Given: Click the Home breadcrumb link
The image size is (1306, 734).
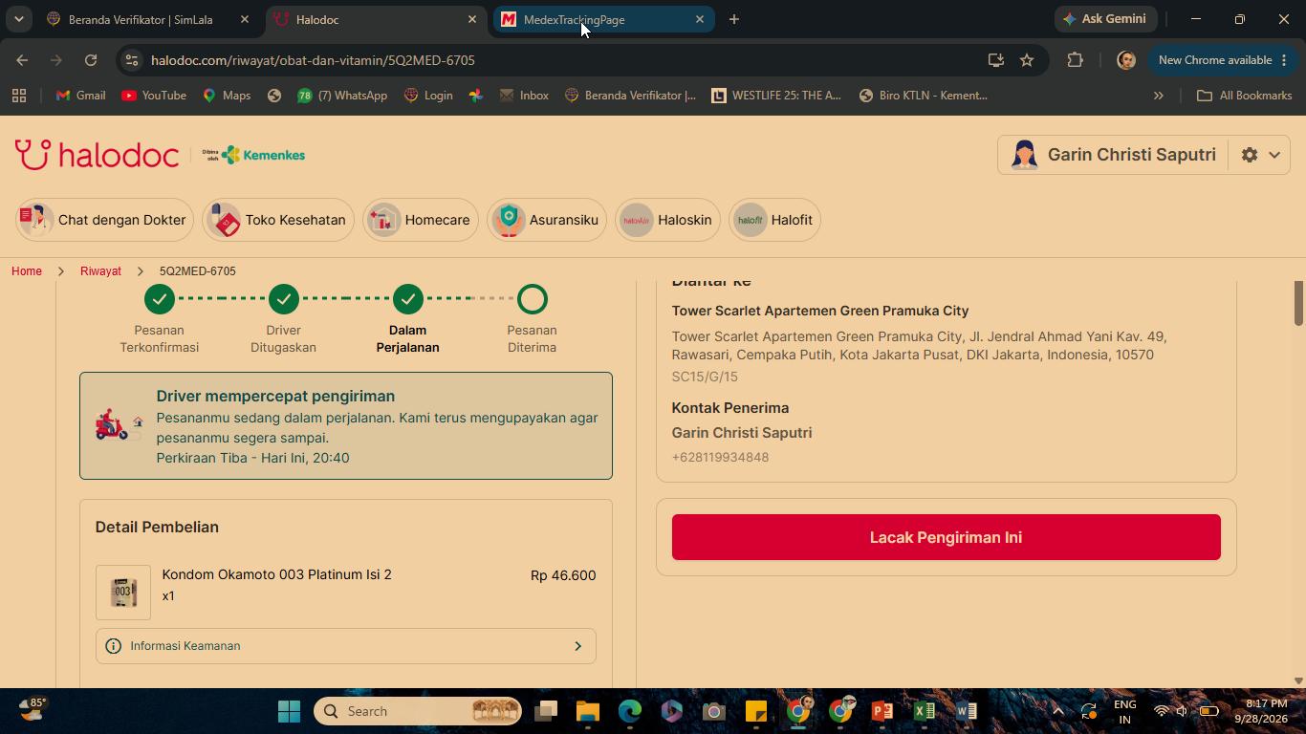Looking at the screenshot, I should coord(27,271).
